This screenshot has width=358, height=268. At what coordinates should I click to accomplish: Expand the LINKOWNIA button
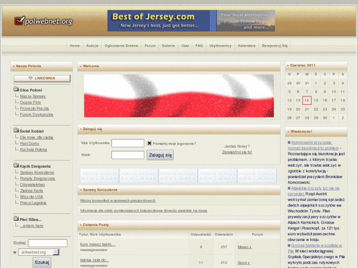pyautogui.click(x=42, y=78)
